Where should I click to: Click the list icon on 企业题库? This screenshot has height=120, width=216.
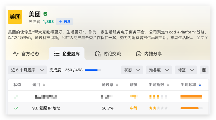57,54
